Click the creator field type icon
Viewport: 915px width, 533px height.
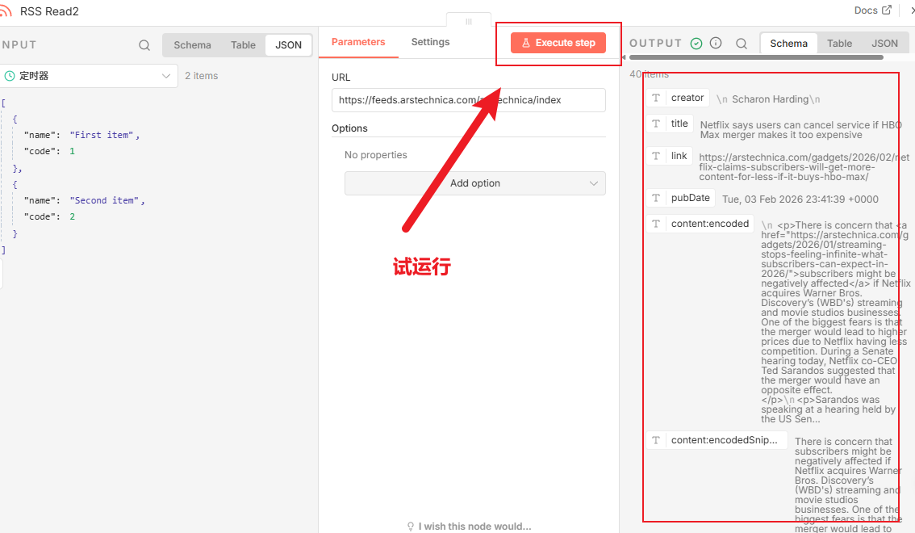(x=656, y=98)
